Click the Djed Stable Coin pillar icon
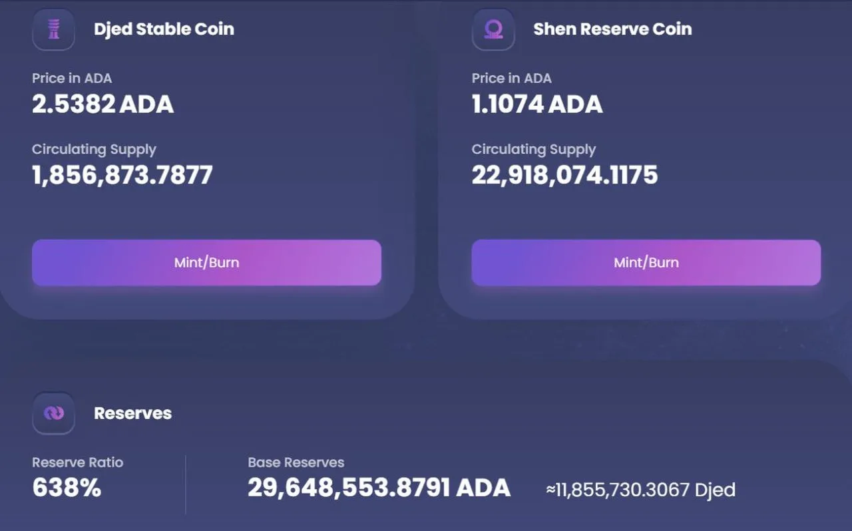 click(53, 29)
